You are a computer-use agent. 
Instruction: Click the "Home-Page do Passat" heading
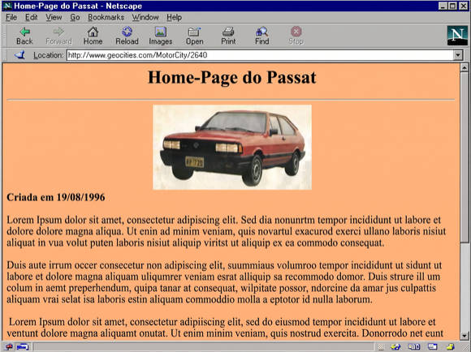[232, 77]
